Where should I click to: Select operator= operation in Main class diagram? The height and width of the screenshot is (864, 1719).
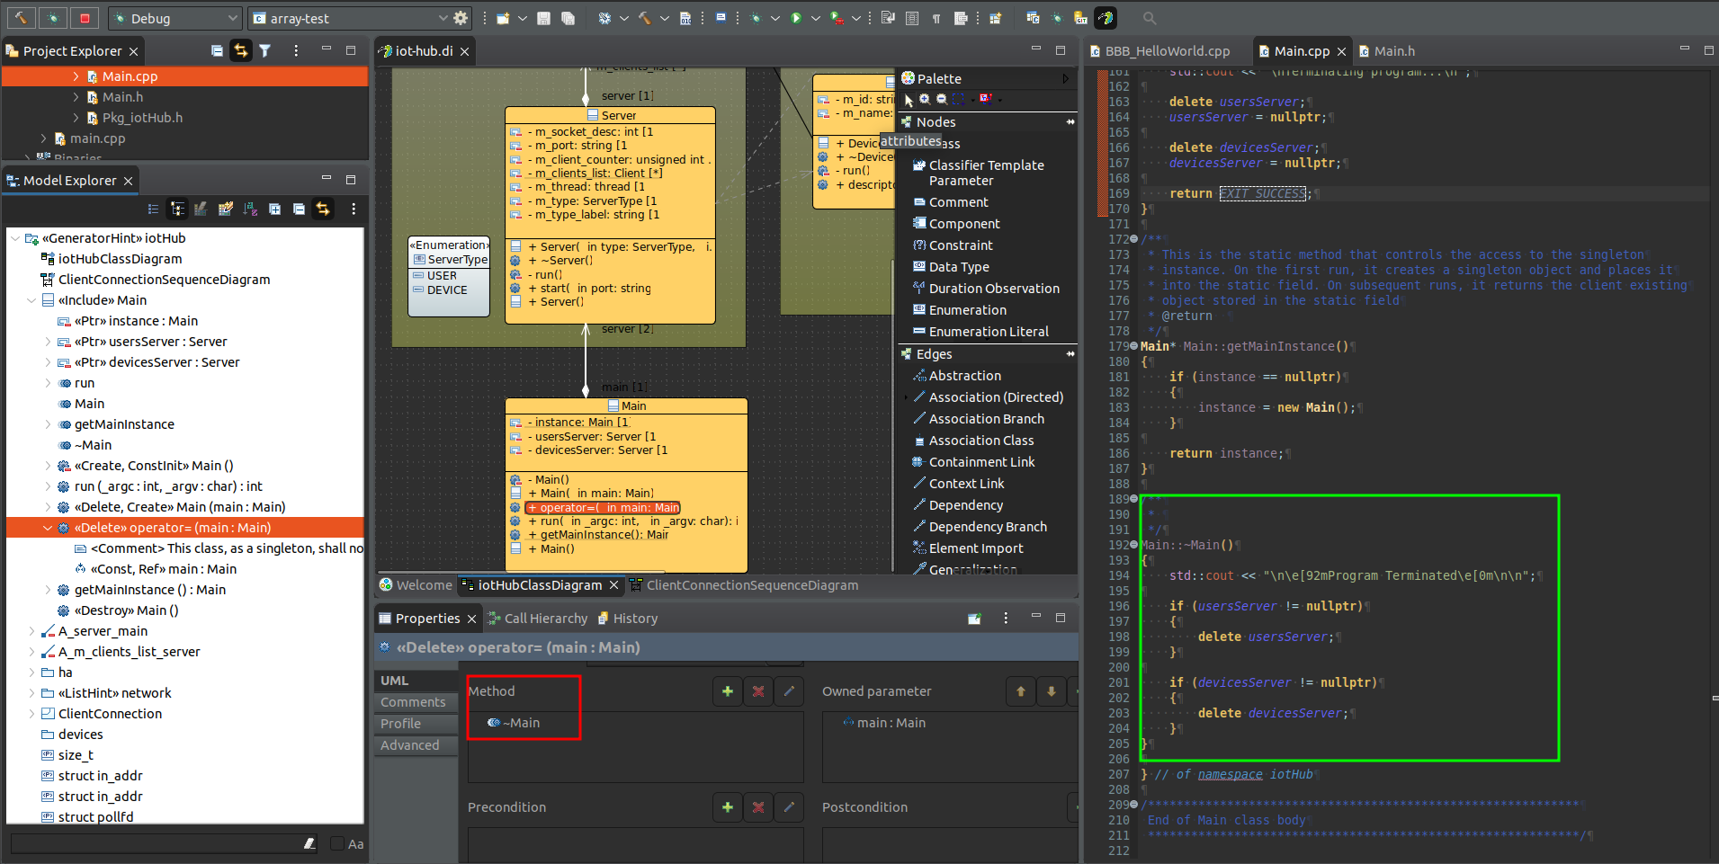tap(603, 508)
